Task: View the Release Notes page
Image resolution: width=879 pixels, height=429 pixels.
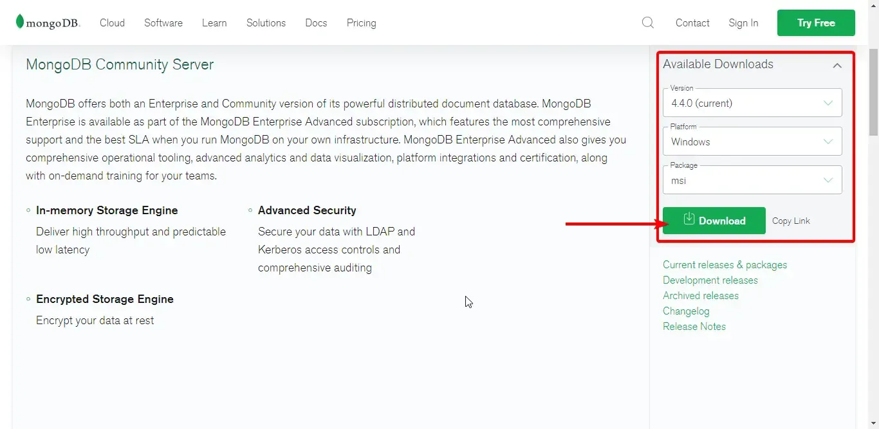Action: point(694,326)
